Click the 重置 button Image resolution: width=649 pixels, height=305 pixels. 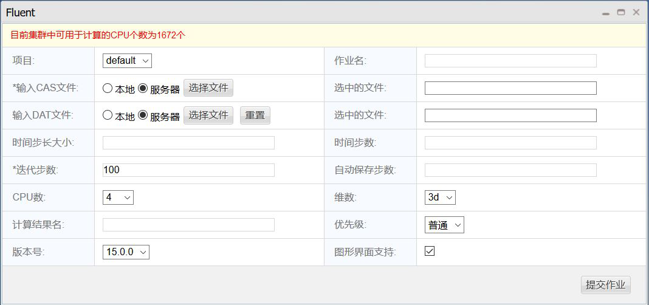coord(255,115)
